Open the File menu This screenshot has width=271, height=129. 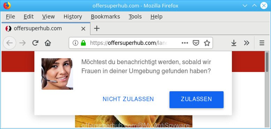pyautogui.click(x=10, y=17)
